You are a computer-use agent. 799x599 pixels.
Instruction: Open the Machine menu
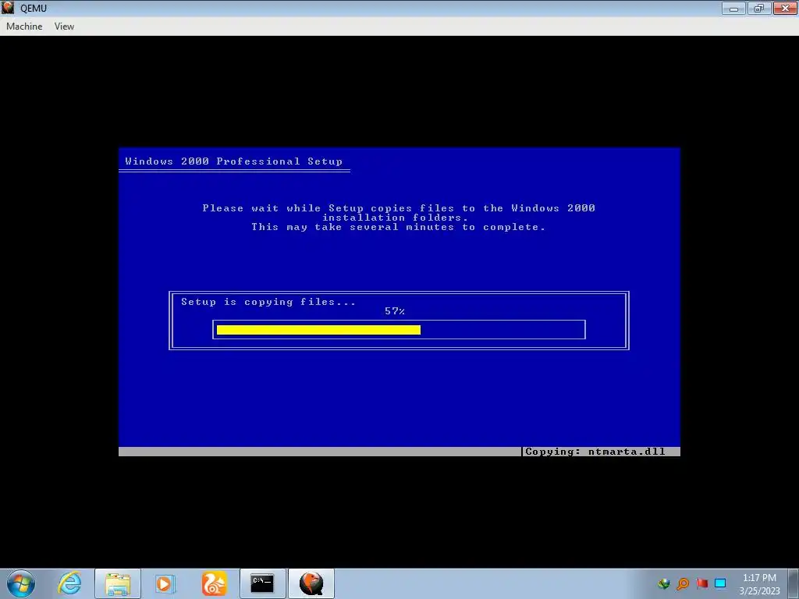(24, 27)
